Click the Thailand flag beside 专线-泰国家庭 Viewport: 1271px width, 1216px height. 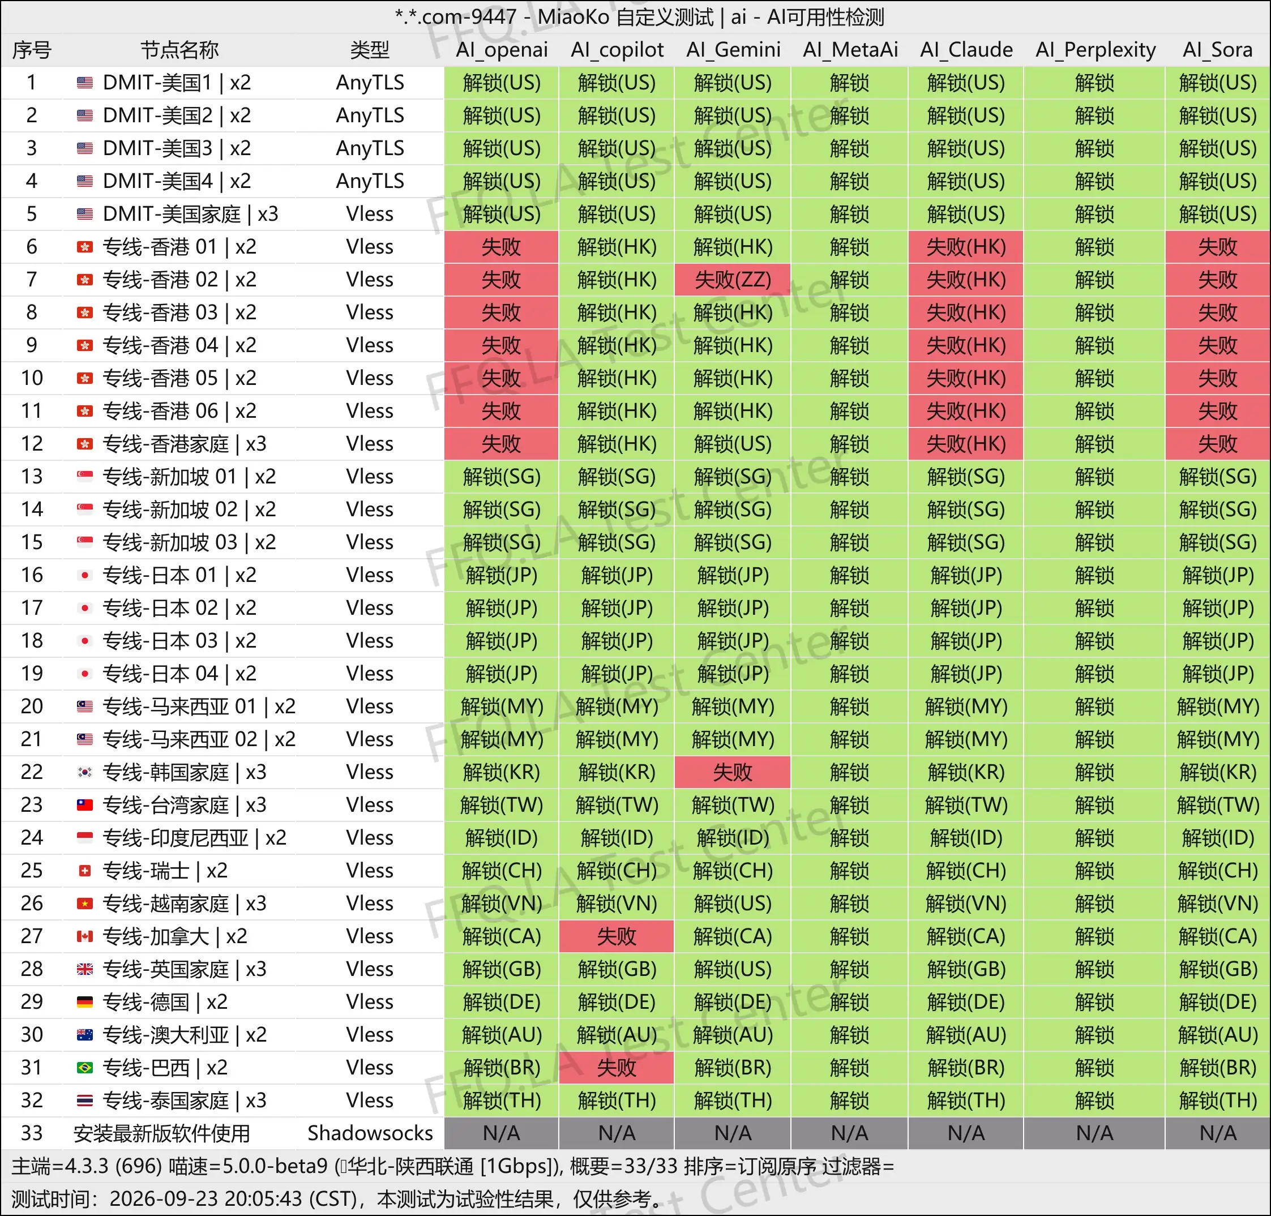click(84, 1100)
